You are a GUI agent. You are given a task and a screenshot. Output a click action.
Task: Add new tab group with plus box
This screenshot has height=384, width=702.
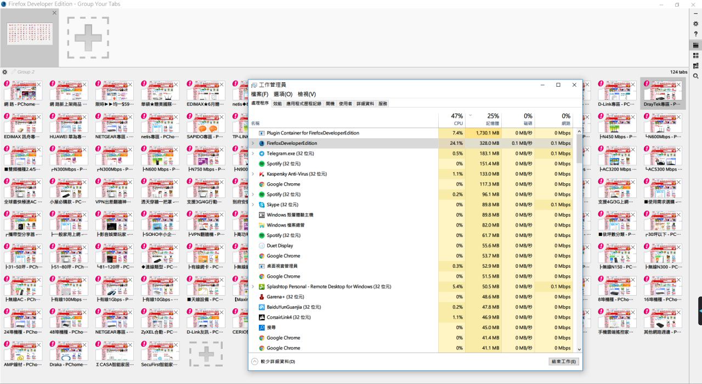[x=88, y=37]
